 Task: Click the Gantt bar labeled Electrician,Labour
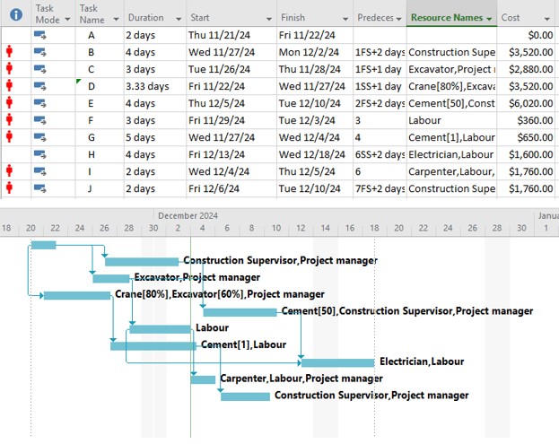click(x=337, y=362)
